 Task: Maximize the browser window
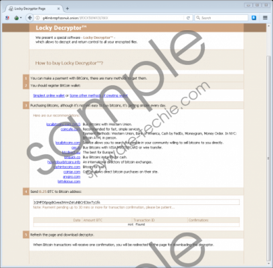coord(257,5)
